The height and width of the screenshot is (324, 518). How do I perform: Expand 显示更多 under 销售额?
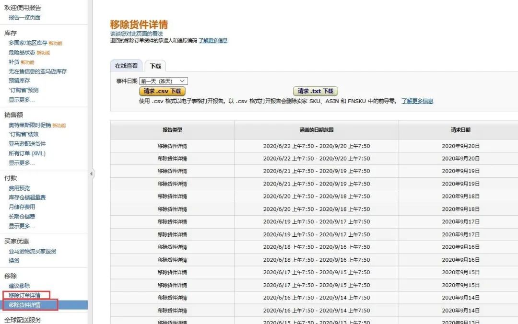coord(22,163)
